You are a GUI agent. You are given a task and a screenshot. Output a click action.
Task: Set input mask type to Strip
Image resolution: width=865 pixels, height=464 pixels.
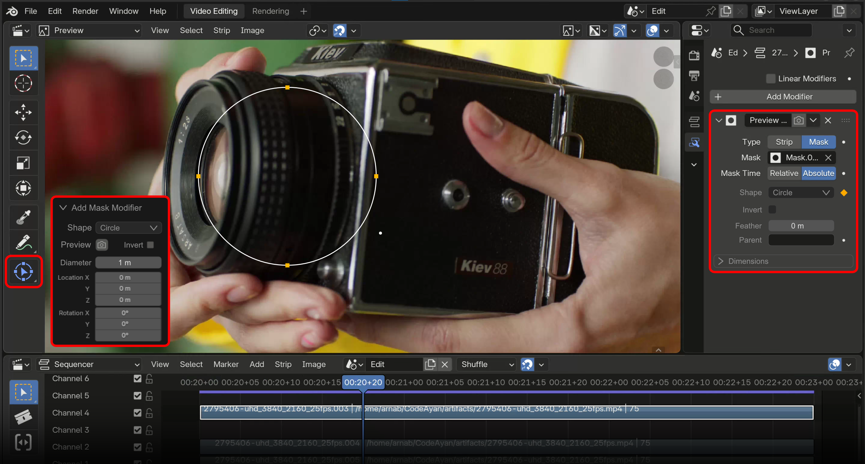784,142
